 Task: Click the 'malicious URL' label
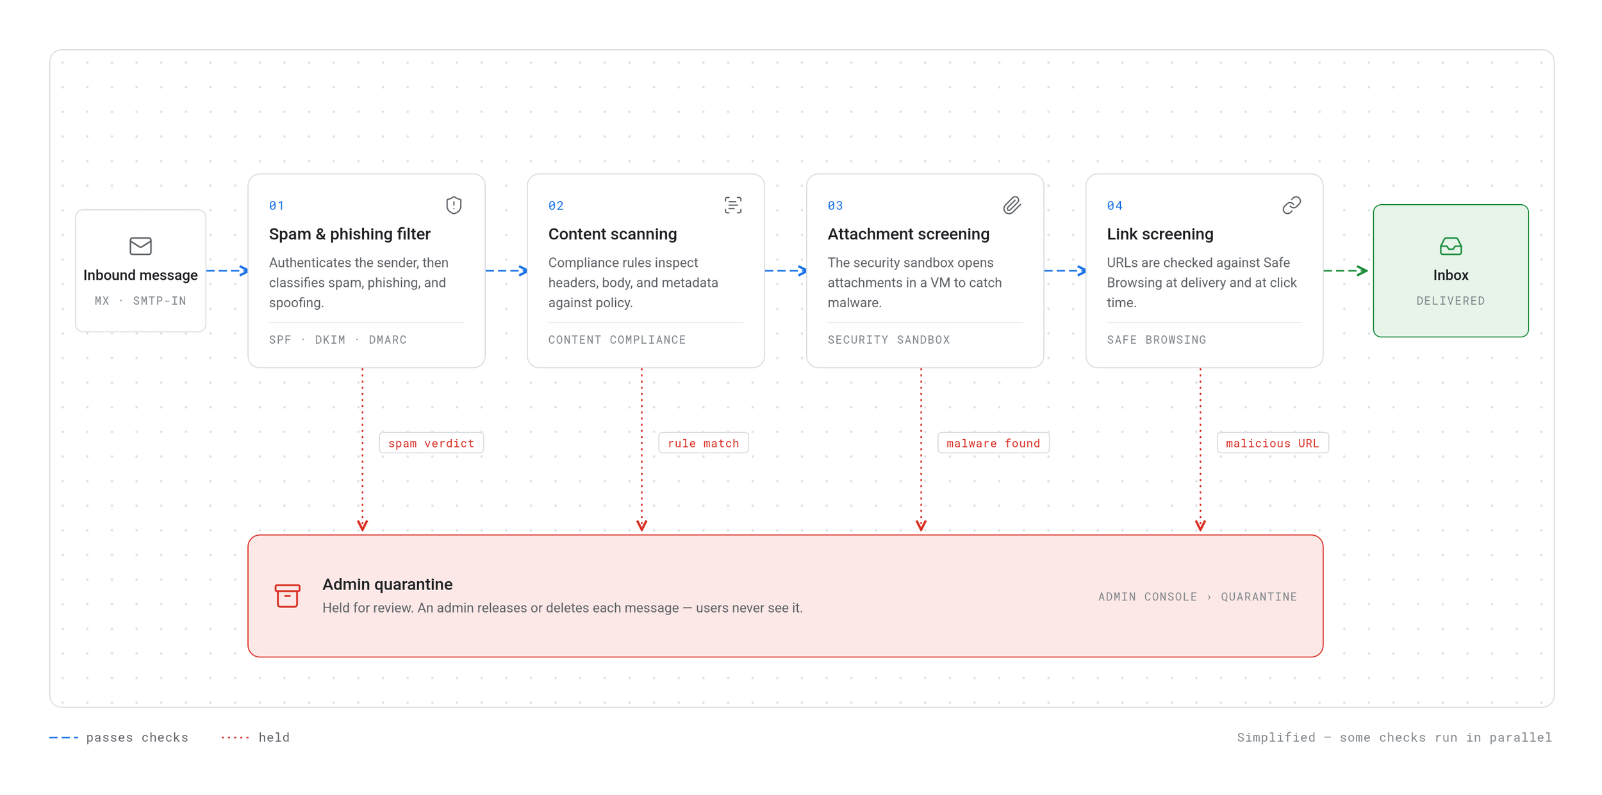pyautogui.click(x=1273, y=443)
